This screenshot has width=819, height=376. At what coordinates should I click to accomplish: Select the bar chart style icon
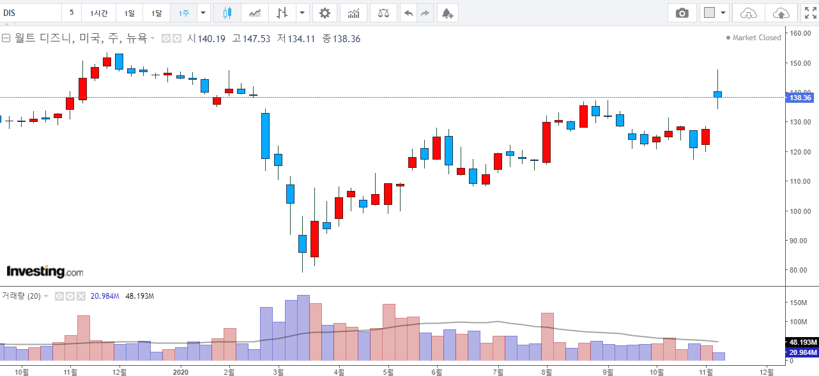pos(282,13)
